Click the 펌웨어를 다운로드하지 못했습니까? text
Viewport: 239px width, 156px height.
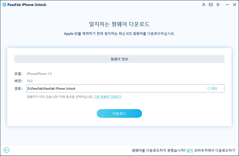[159, 150]
